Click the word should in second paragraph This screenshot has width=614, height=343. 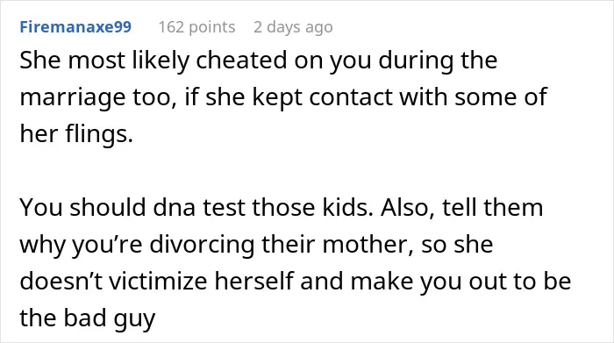[x=108, y=207]
